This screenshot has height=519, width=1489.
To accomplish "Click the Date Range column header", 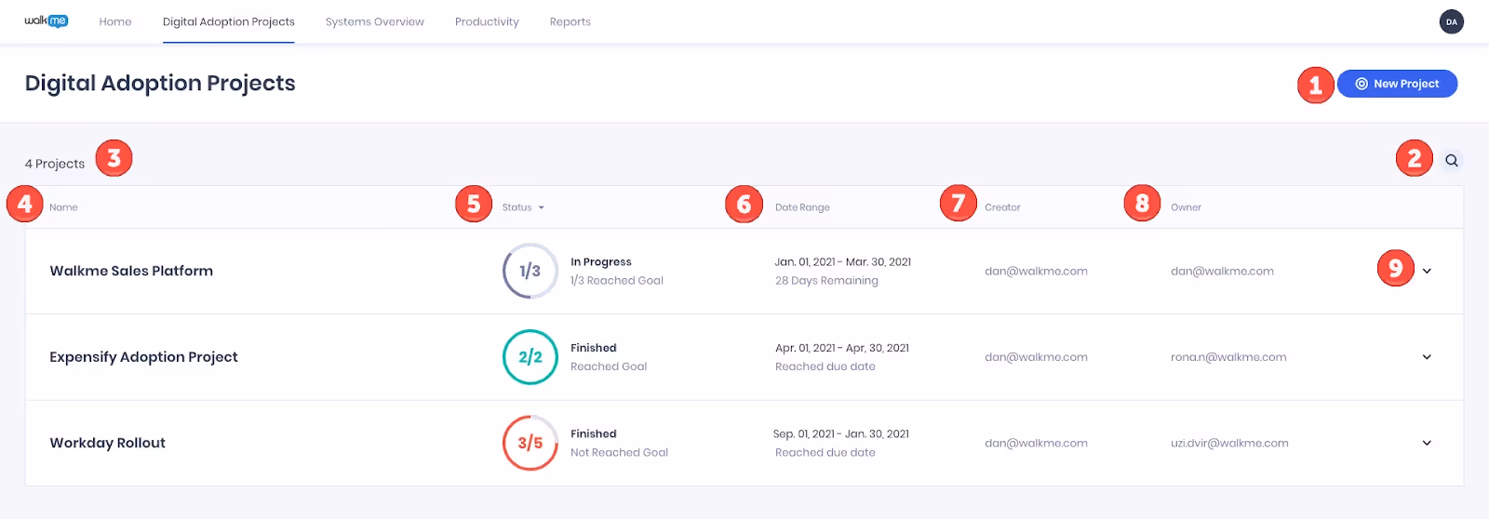I will 802,207.
